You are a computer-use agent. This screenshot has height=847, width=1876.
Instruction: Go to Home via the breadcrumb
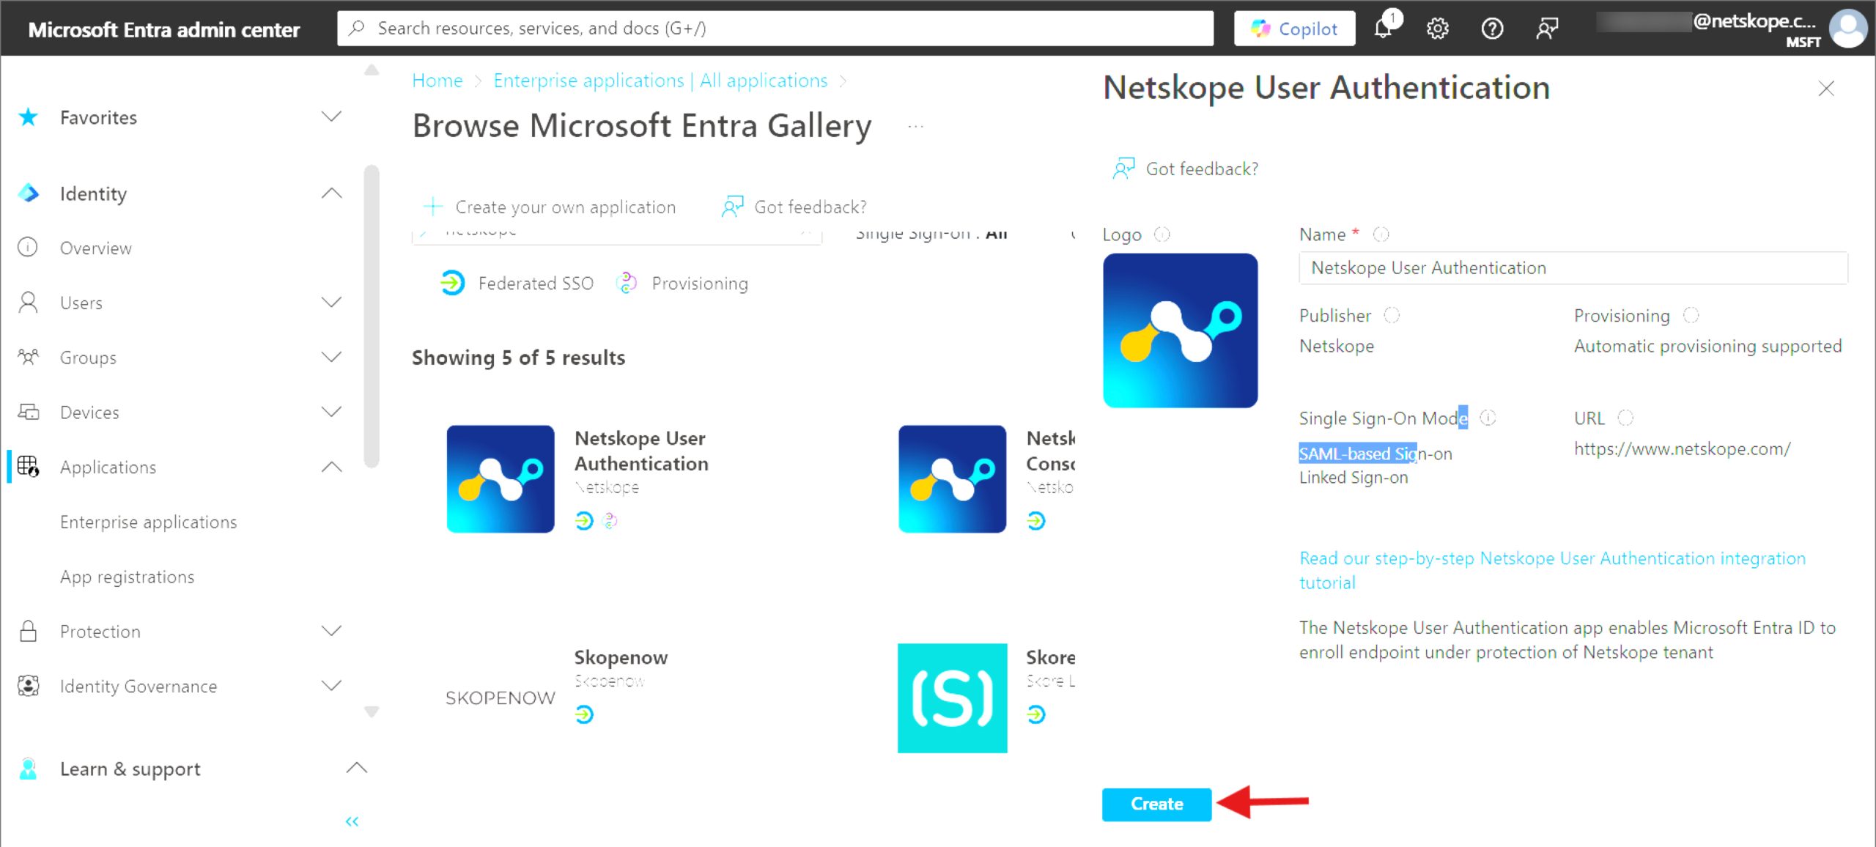tap(437, 81)
